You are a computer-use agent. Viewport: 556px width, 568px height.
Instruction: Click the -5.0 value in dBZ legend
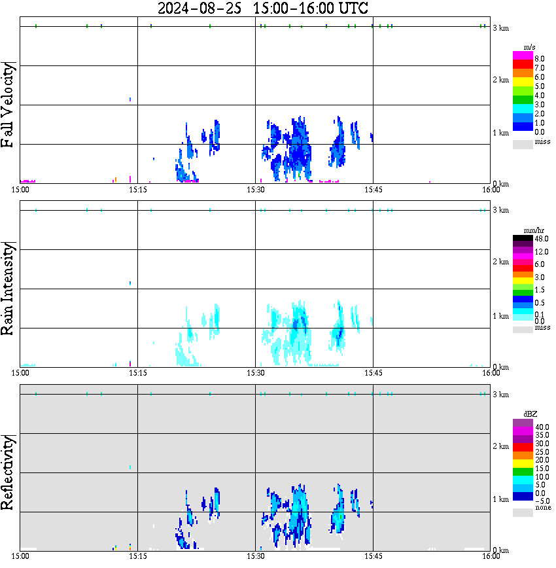coord(542,501)
